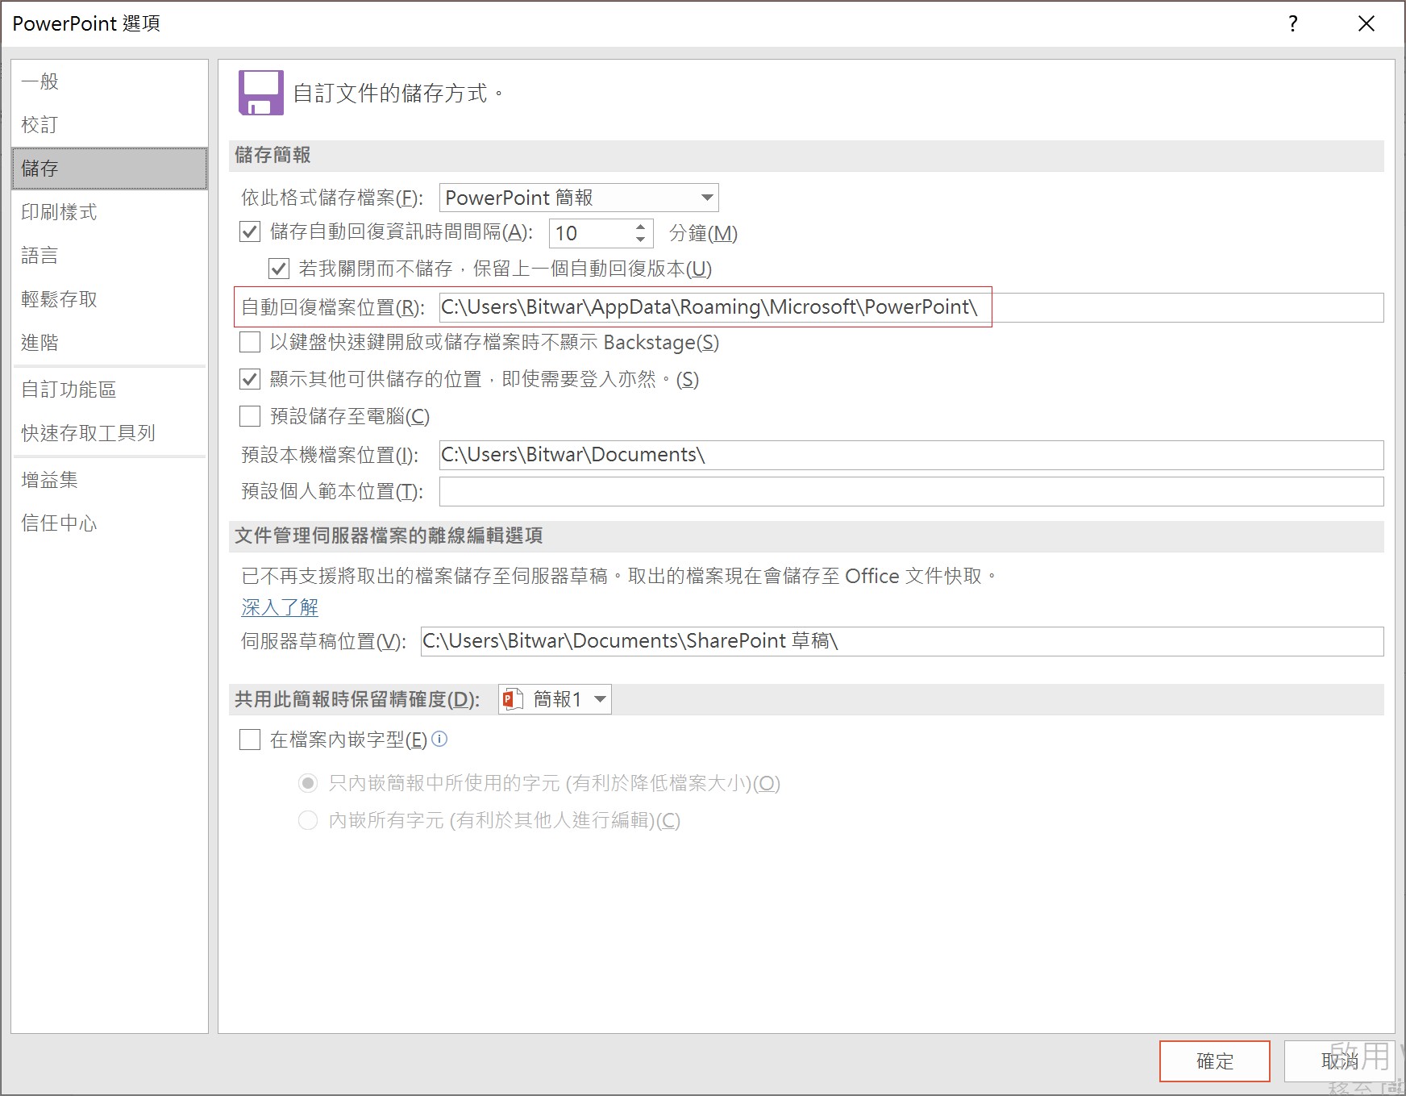Close the PowerPoint 選項 dialog

1366,23
